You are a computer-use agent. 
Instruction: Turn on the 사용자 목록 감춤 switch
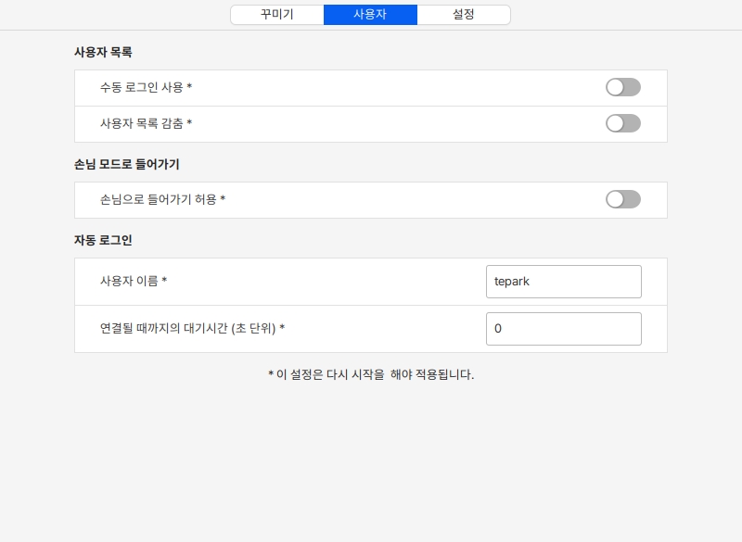click(x=622, y=123)
